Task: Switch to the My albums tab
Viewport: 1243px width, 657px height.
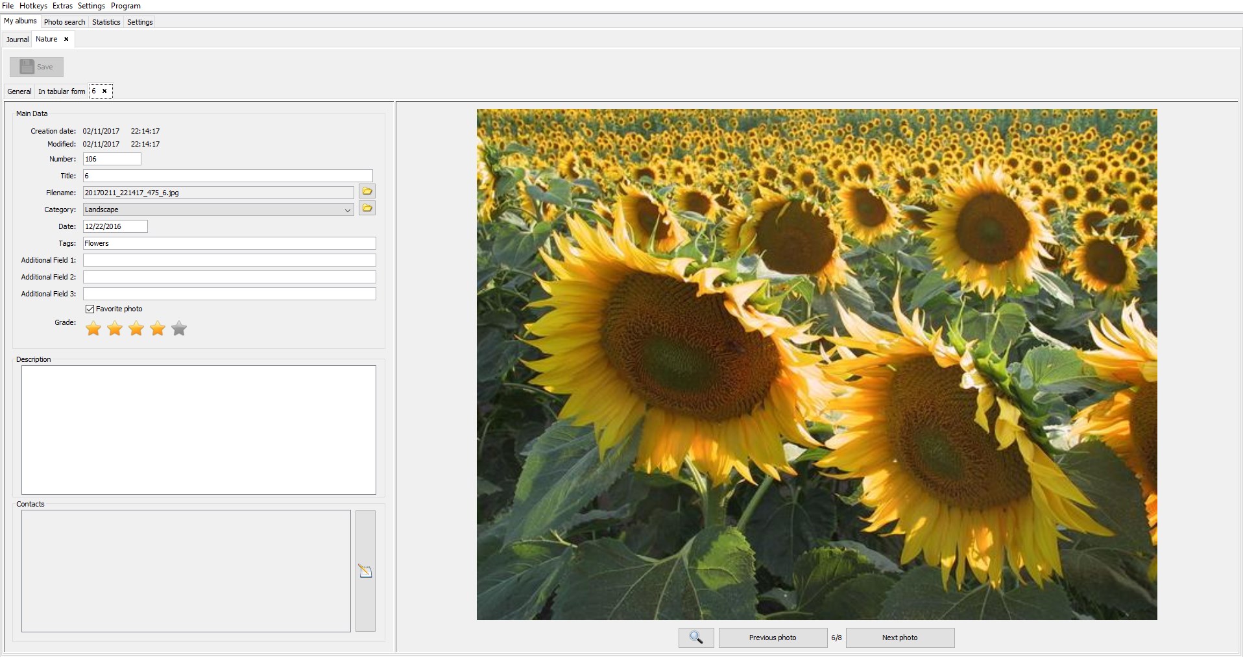Action: tap(20, 21)
